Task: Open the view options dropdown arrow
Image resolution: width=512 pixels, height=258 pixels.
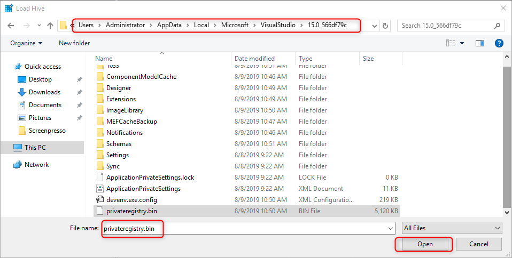Action: (x=462, y=43)
